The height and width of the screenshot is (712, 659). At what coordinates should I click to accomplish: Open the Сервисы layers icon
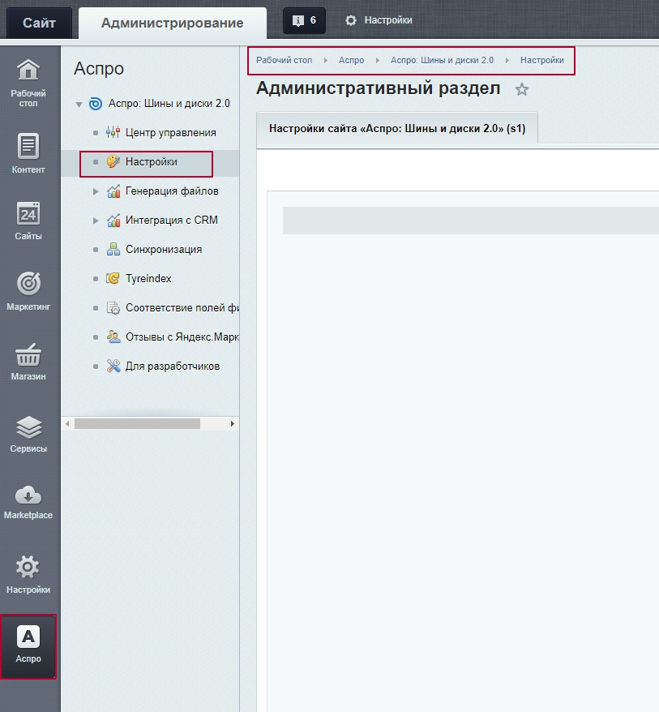pos(28,427)
